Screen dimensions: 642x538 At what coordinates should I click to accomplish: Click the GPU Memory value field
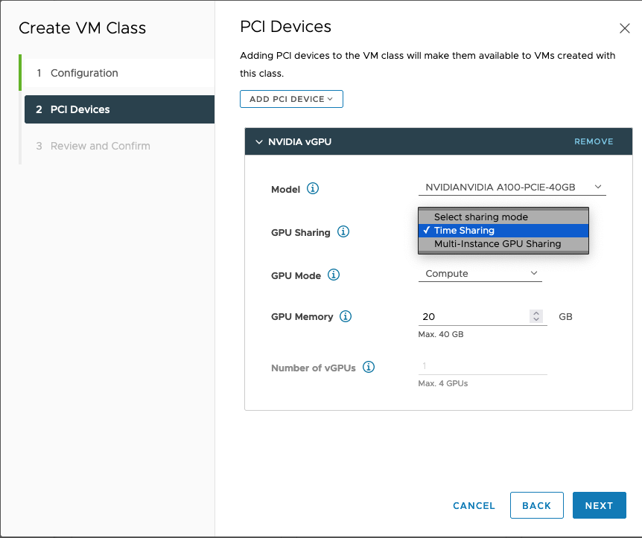pos(473,316)
